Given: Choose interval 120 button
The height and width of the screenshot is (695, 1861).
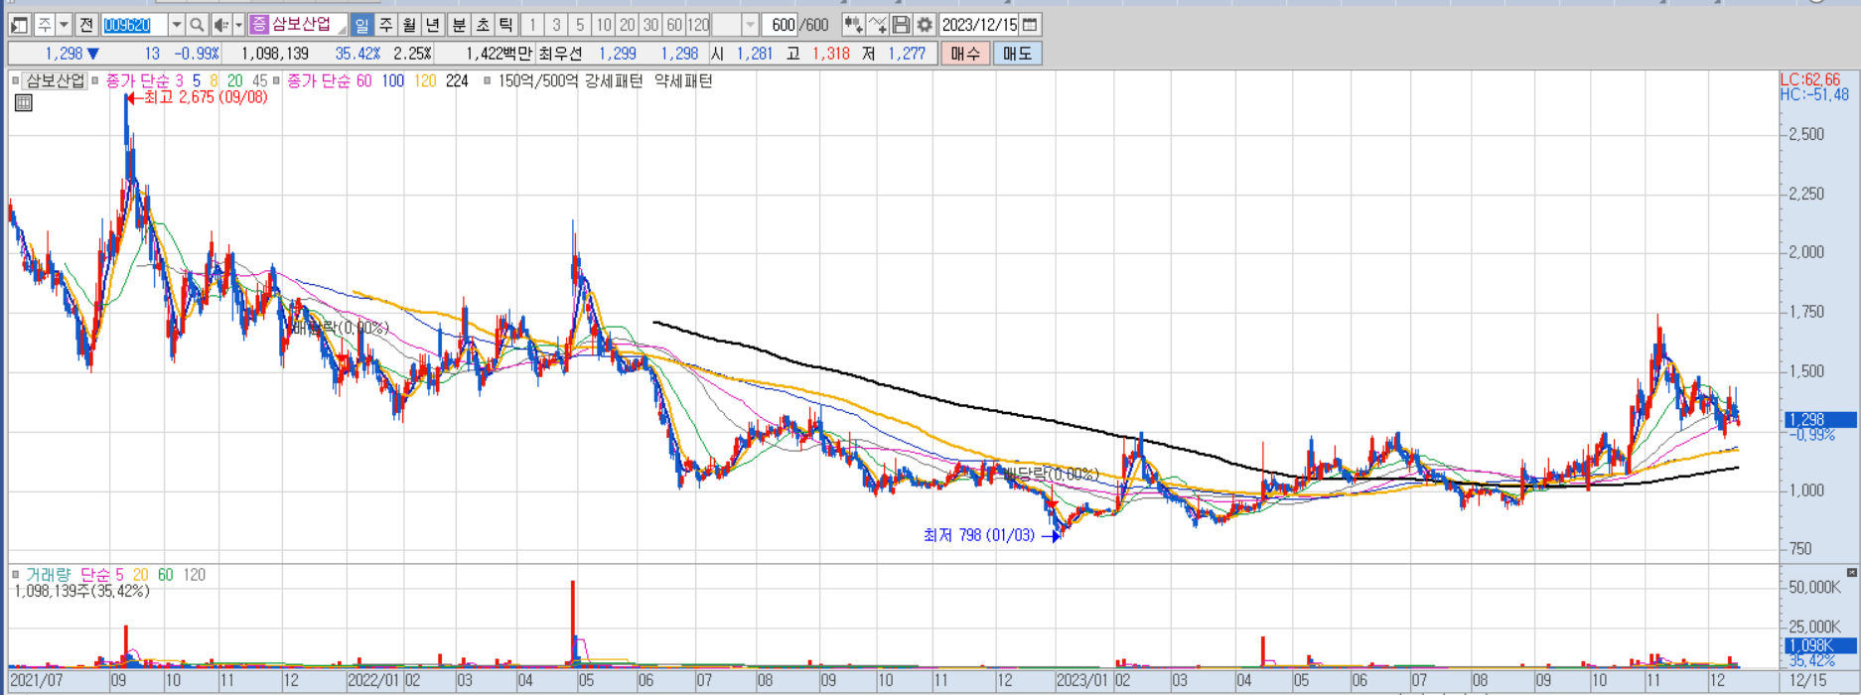Looking at the screenshot, I should (x=698, y=25).
